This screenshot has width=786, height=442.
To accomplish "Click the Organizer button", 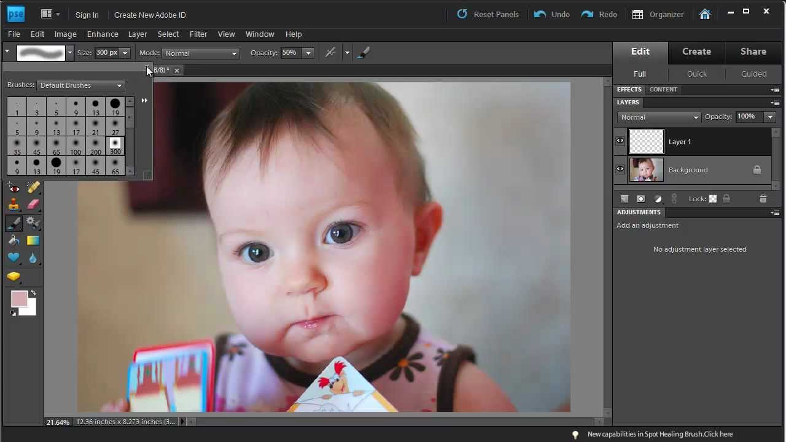I will (x=658, y=14).
